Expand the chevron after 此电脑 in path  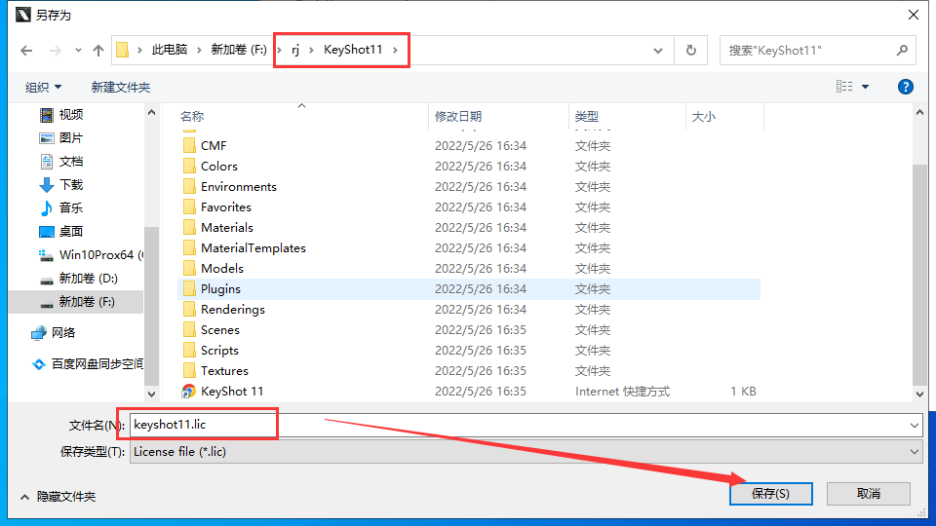199,50
